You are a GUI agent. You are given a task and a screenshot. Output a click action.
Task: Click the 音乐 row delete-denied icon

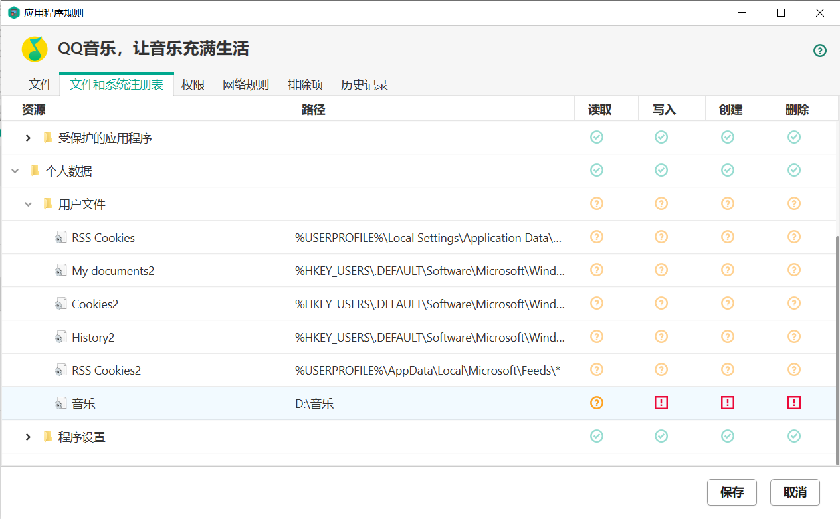coord(794,403)
